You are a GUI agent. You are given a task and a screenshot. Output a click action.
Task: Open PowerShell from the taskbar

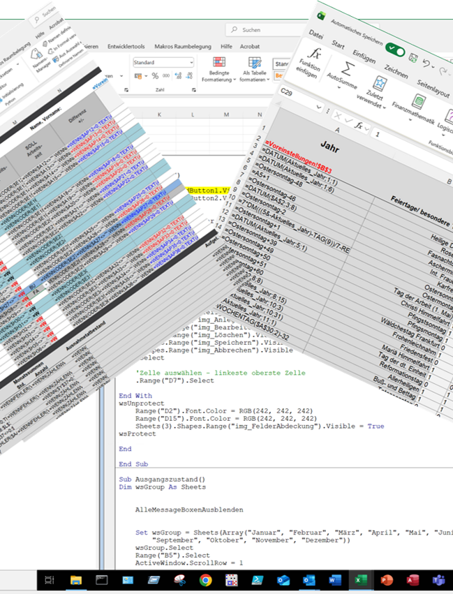[258, 580]
